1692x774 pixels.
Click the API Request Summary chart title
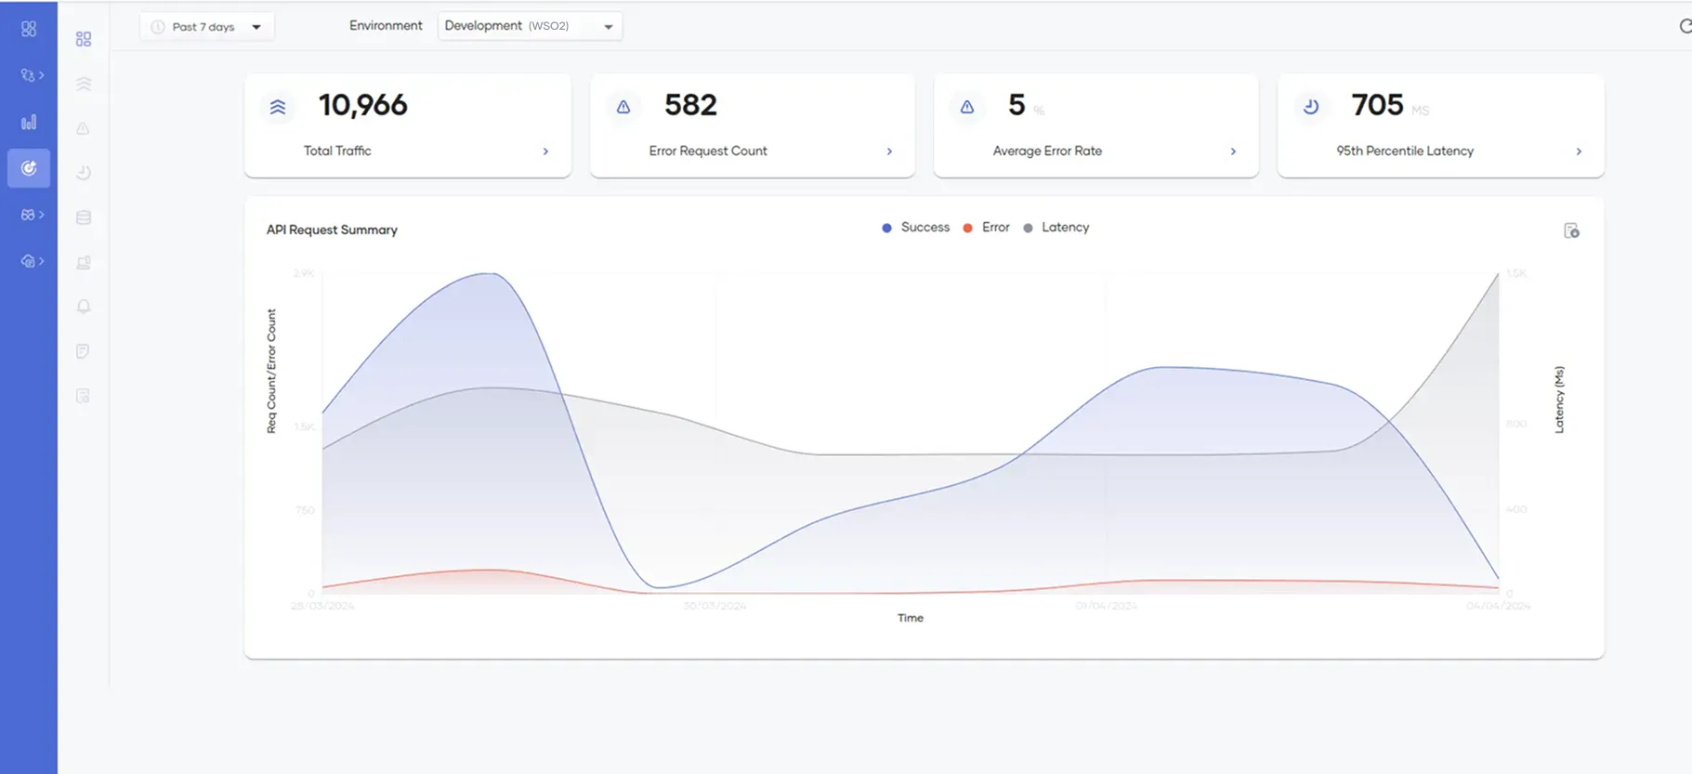[x=332, y=230]
